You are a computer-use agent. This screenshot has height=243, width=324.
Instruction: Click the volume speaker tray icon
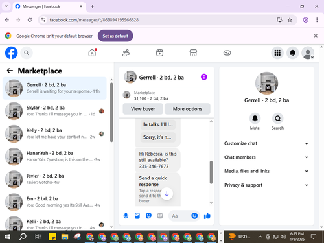pos(283,237)
